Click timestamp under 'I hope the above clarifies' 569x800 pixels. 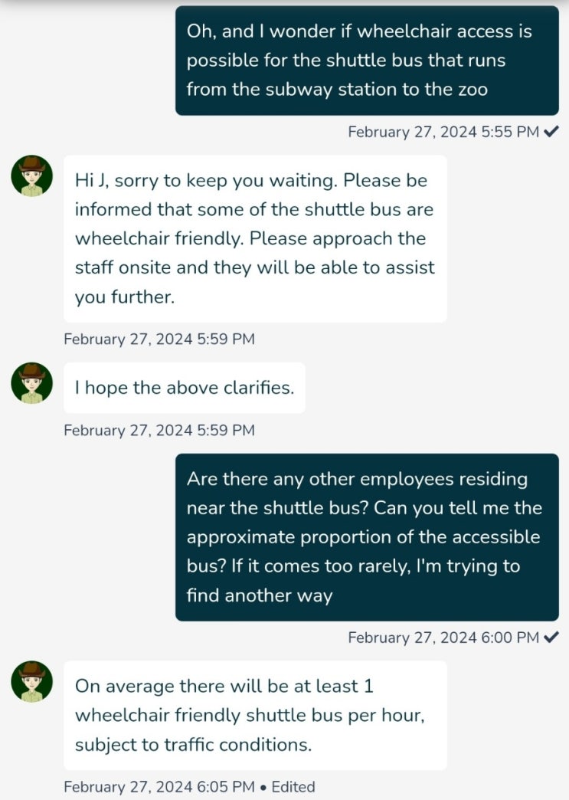point(159,431)
